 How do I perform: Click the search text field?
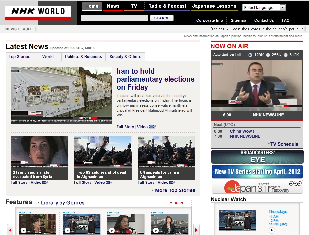point(114,18)
